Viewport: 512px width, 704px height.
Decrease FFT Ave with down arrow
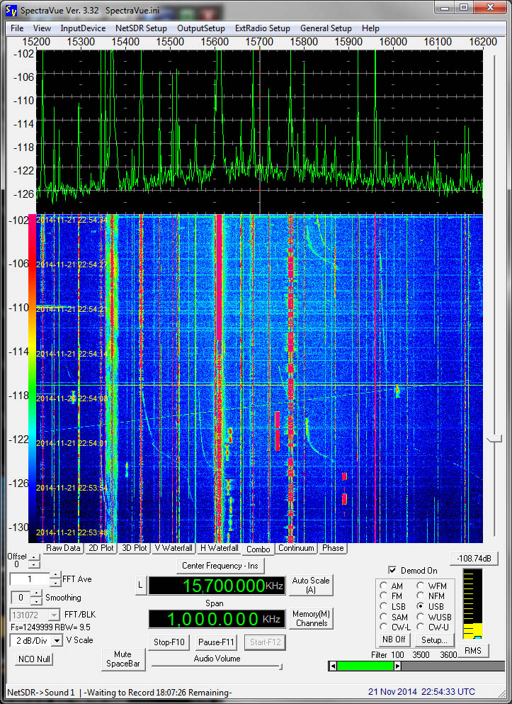[55, 583]
